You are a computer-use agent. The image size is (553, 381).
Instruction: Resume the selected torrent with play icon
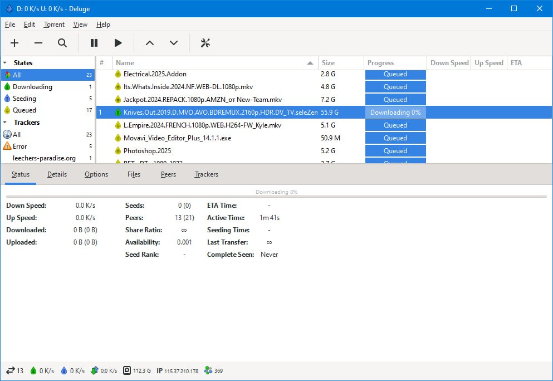pyautogui.click(x=118, y=43)
